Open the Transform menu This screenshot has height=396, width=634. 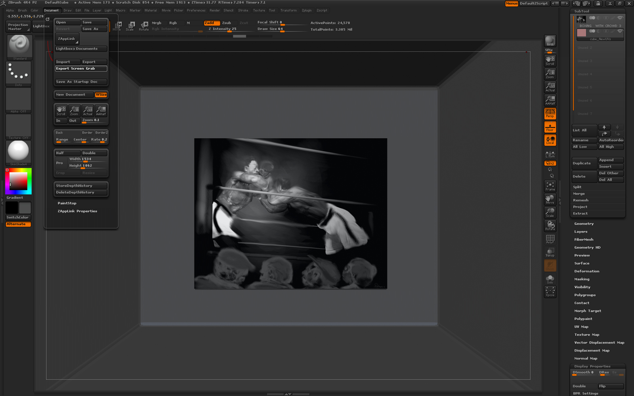(288, 10)
